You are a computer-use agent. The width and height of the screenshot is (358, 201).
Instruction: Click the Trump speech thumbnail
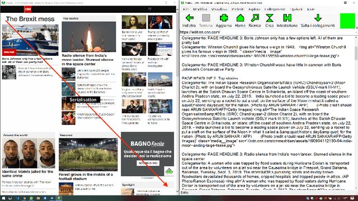[x=160, y=22]
